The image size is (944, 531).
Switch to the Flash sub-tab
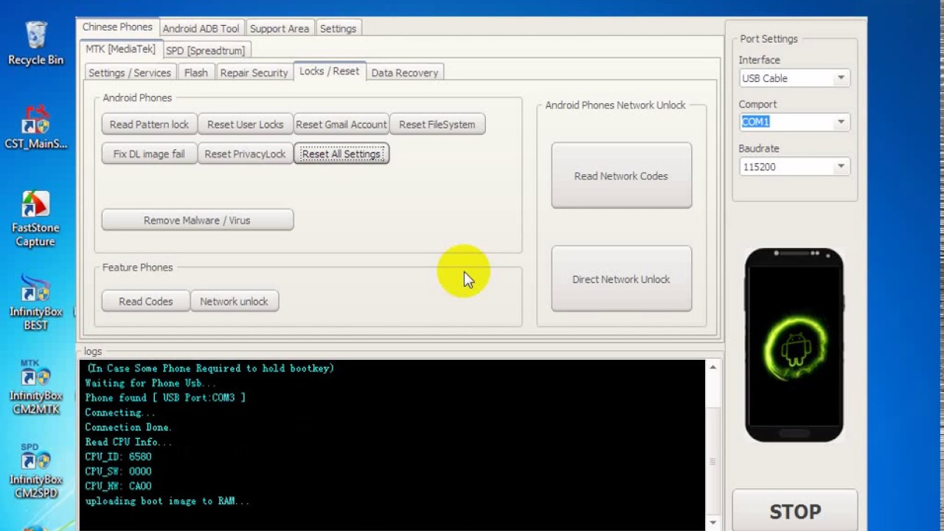pyautogui.click(x=195, y=72)
